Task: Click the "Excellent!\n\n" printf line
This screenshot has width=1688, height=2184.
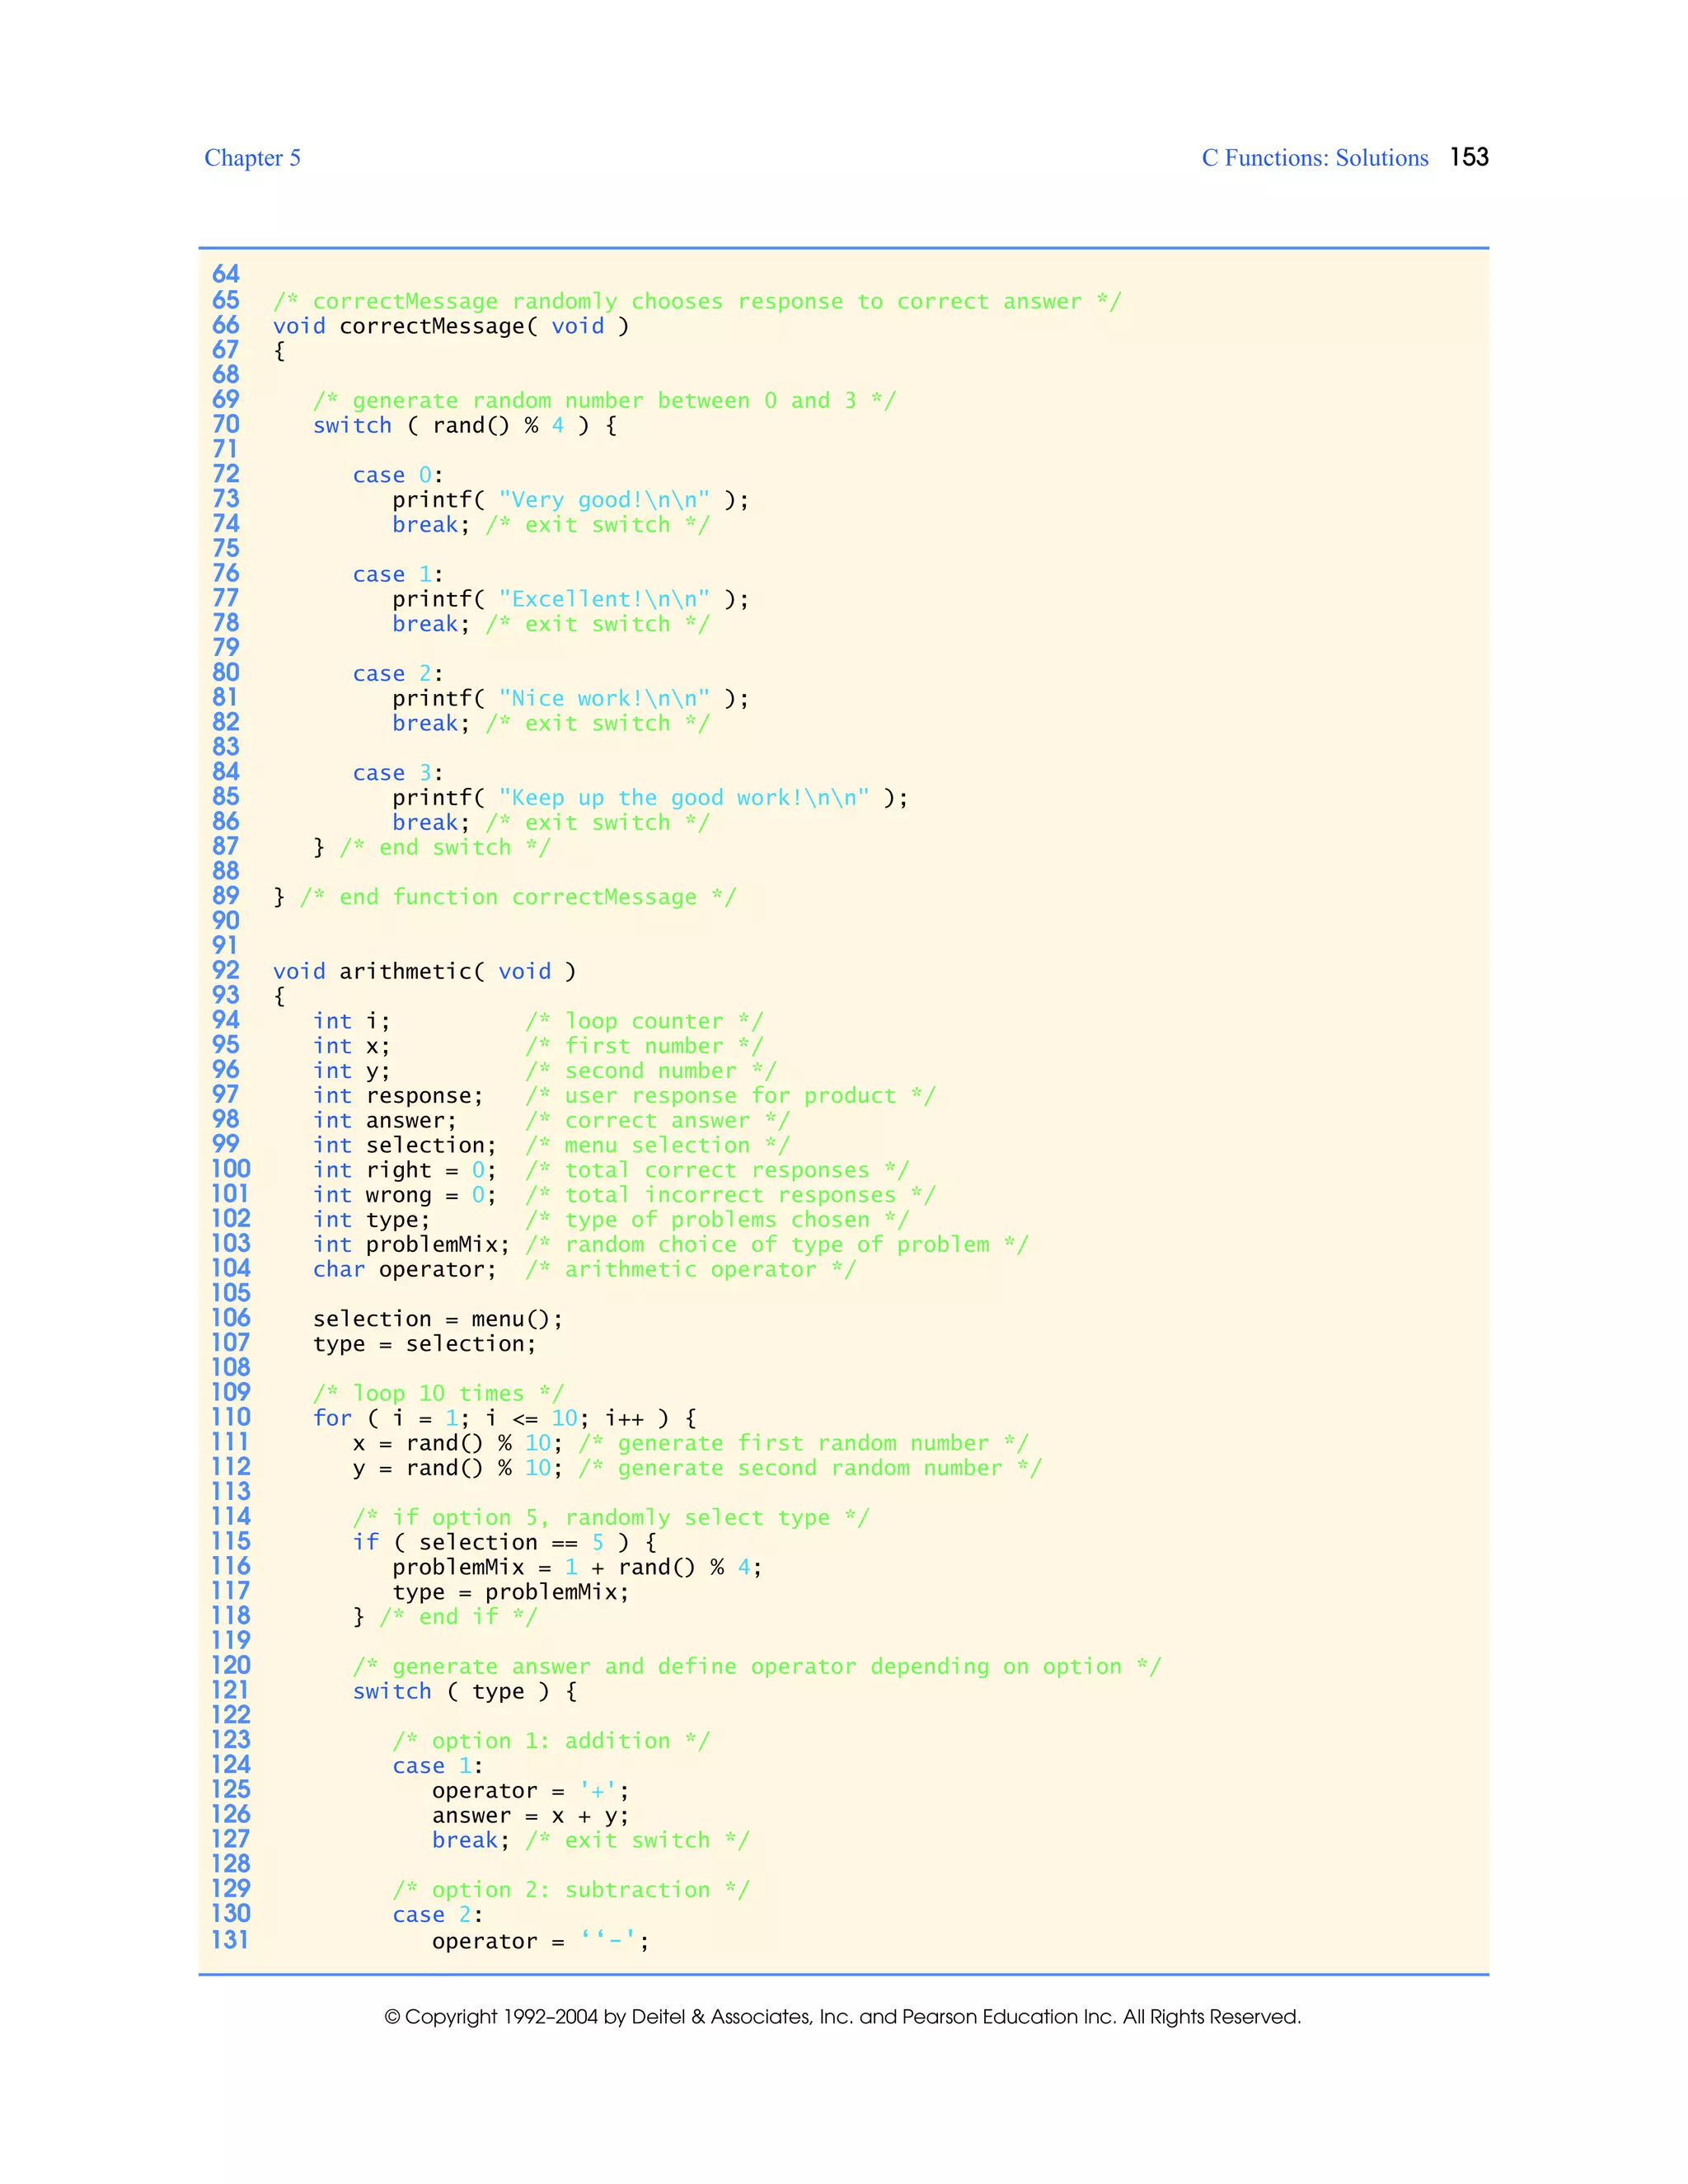Action: click(x=570, y=599)
